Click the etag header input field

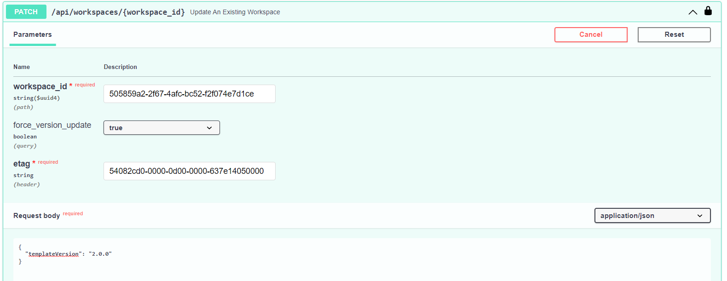tap(190, 171)
